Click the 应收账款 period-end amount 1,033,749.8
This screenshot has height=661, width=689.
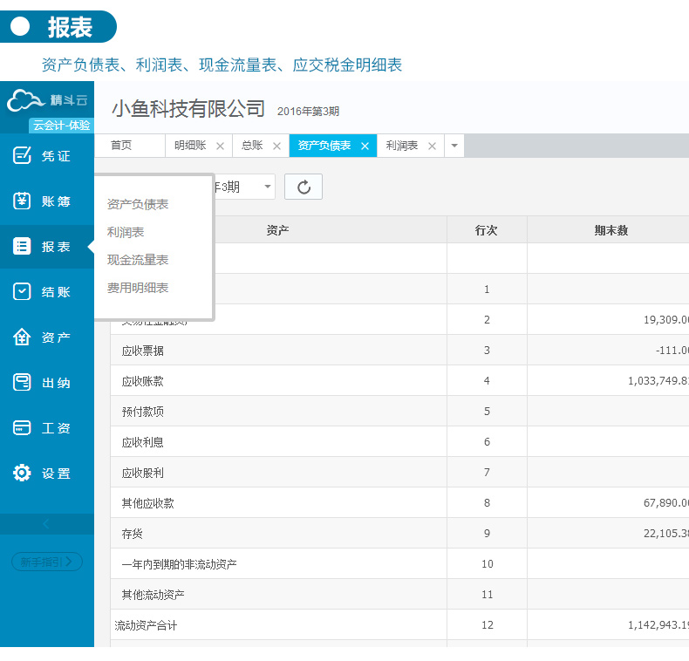coord(658,381)
